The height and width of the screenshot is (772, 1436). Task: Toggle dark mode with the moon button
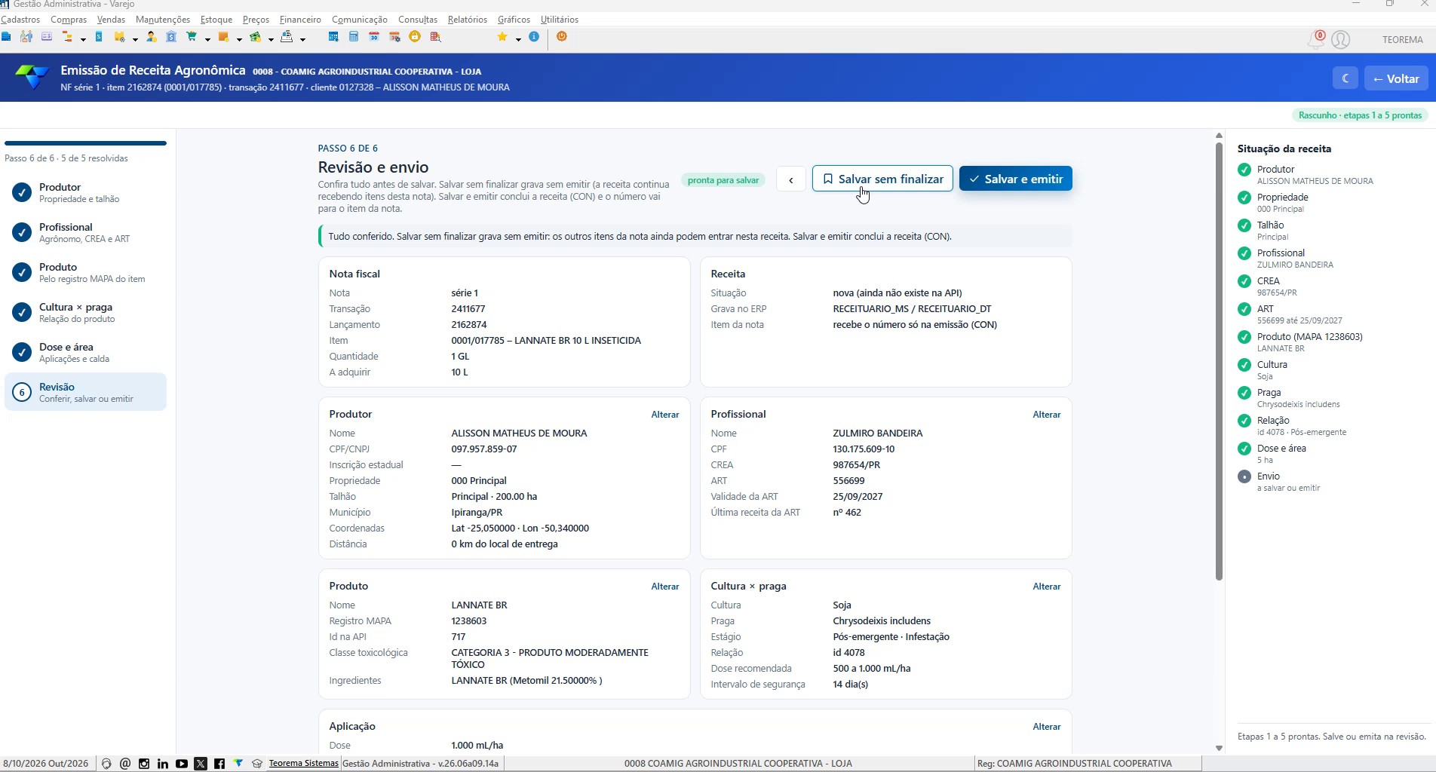pyautogui.click(x=1345, y=78)
